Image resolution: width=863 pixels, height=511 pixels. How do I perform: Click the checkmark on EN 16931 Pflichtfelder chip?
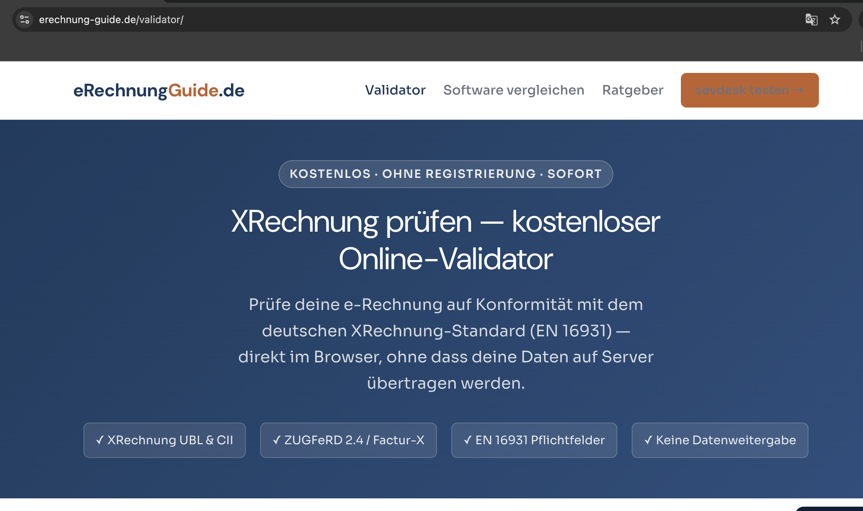pyautogui.click(x=468, y=440)
